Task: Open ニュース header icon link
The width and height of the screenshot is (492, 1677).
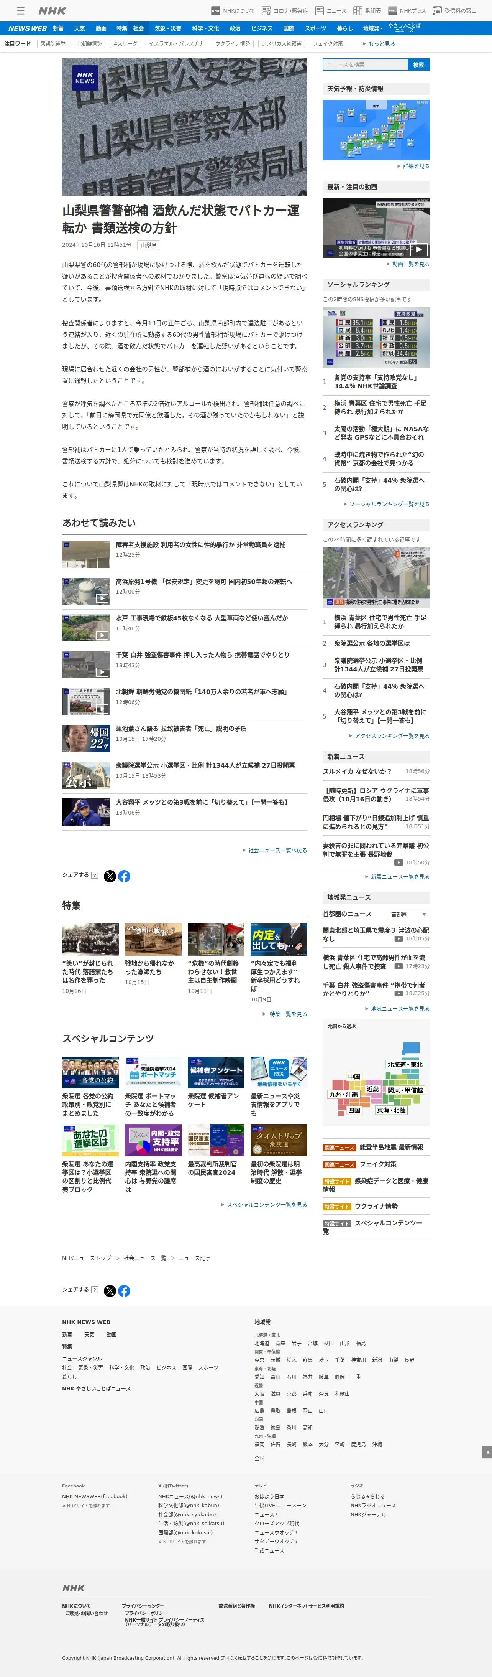Action: click(x=331, y=11)
